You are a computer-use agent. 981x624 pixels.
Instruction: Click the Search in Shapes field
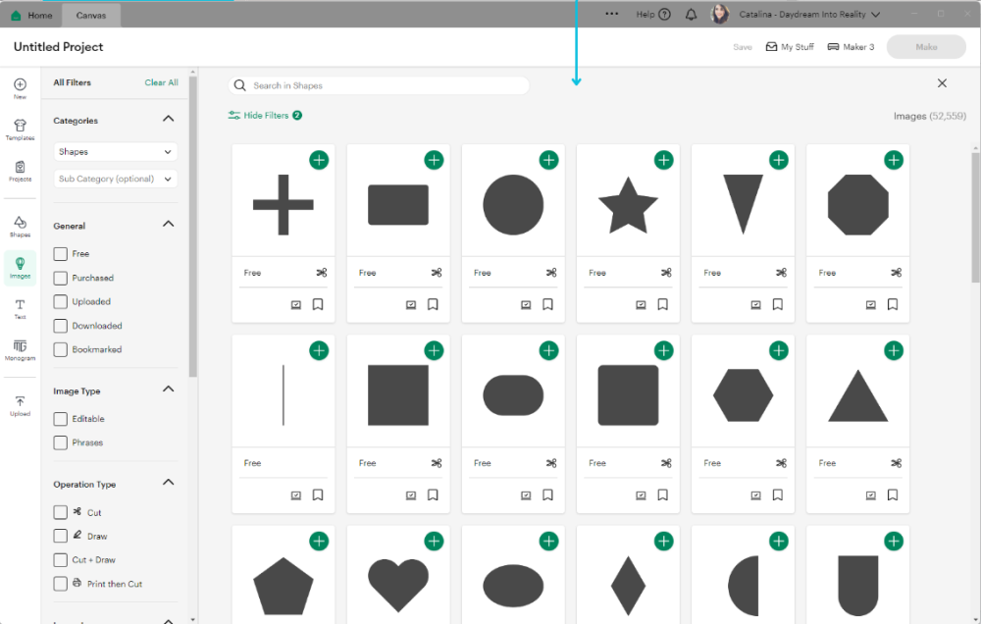pos(379,85)
